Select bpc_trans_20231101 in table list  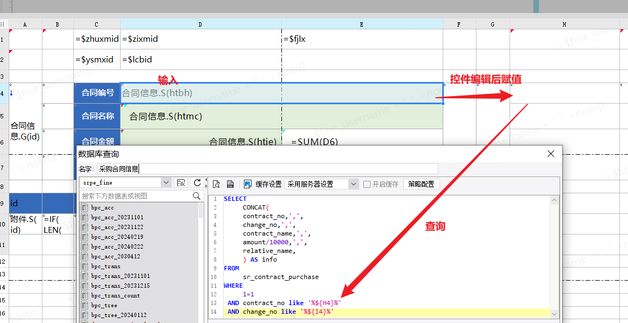click(121, 276)
